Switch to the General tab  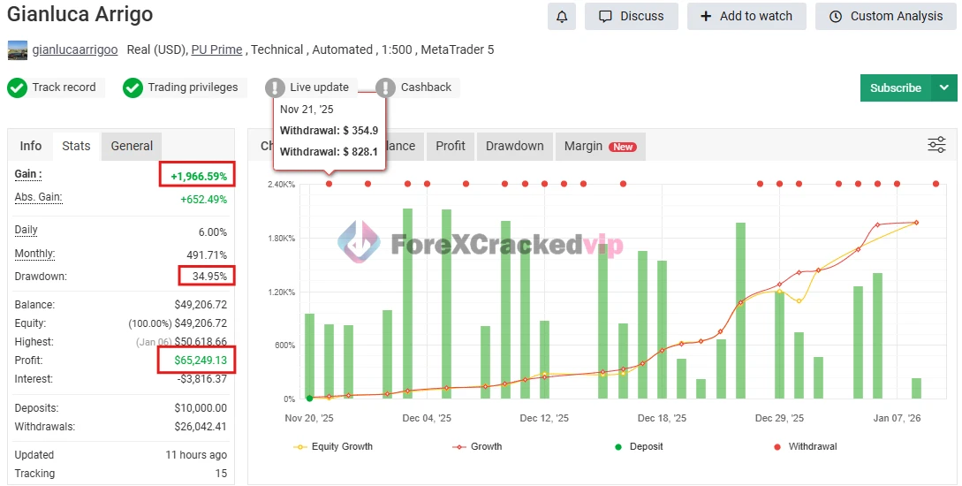click(132, 146)
